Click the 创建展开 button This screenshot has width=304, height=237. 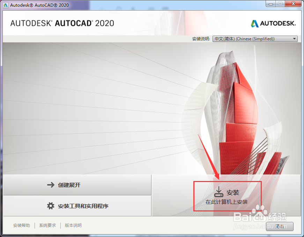point(77,185)
